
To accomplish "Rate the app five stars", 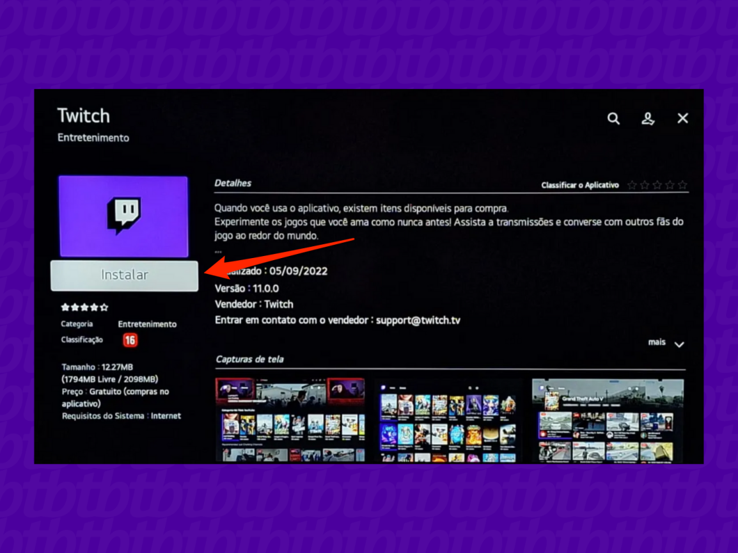I will tap(682, 185).
